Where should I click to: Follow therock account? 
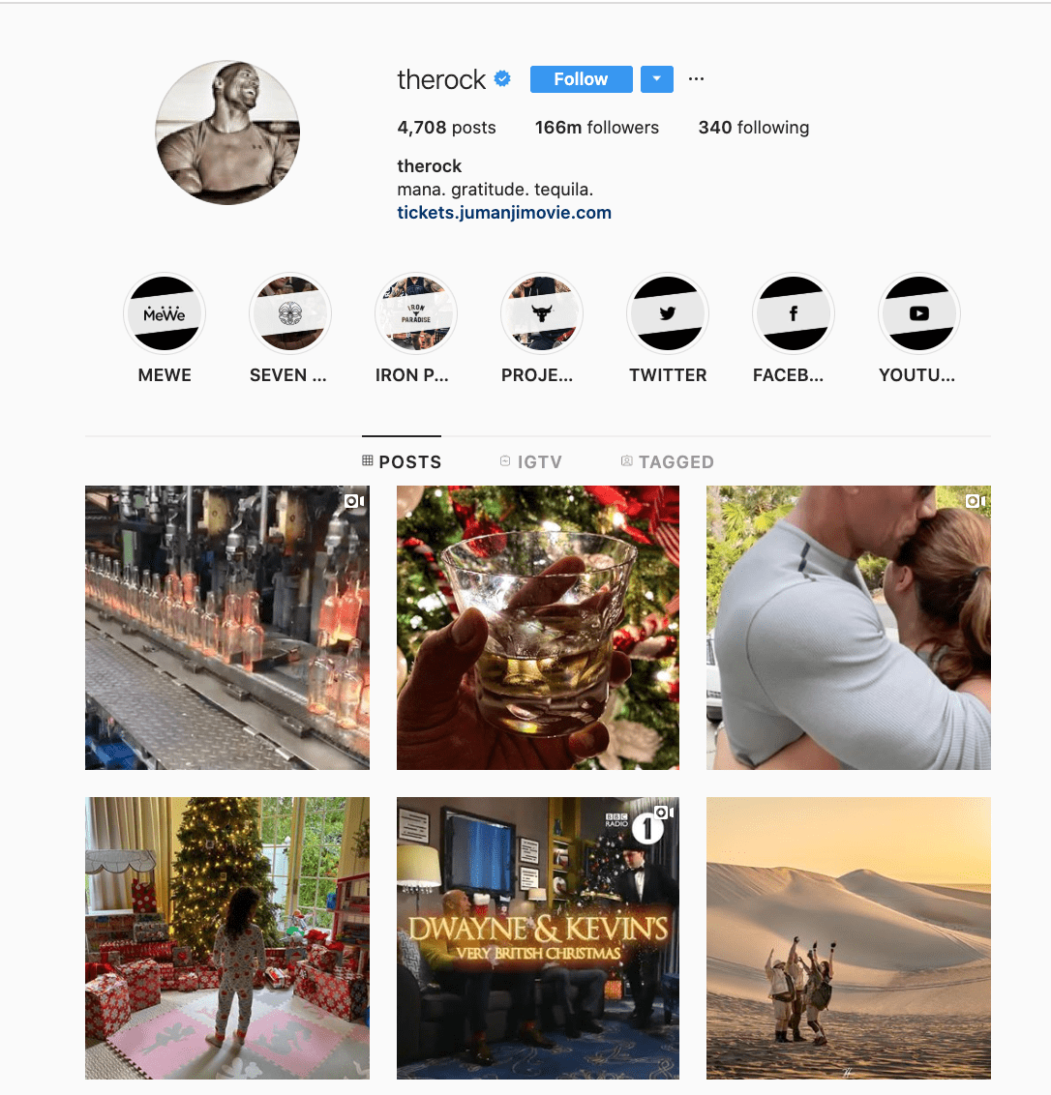[581, 79]
